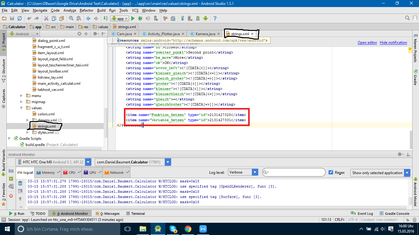
Task: Take a screenshot with the camera icon
Action: pyautogui.click(x=11, y=171)
